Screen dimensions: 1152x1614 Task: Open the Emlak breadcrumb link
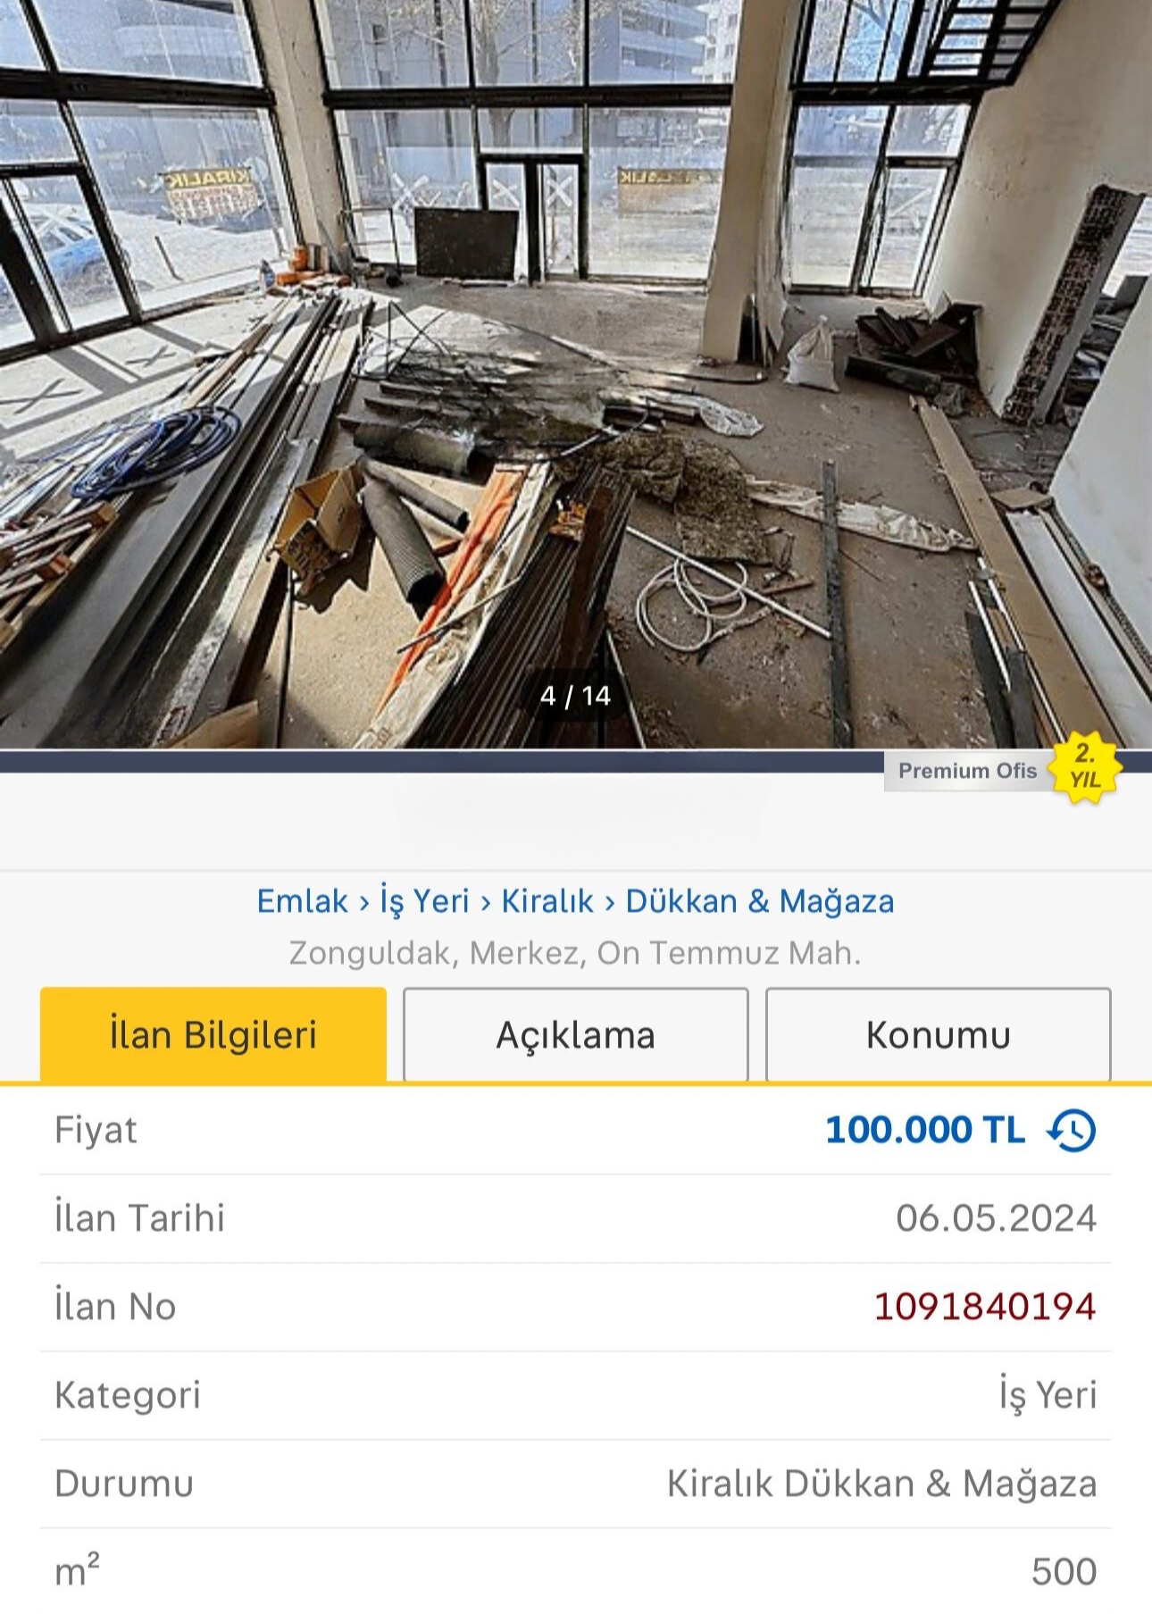tap(302, 901)
